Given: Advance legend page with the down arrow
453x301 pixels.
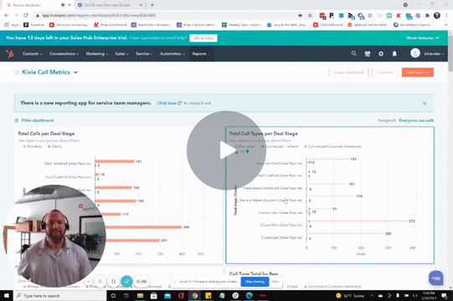Looking at the screenshot, I should (x=247, y=152).
